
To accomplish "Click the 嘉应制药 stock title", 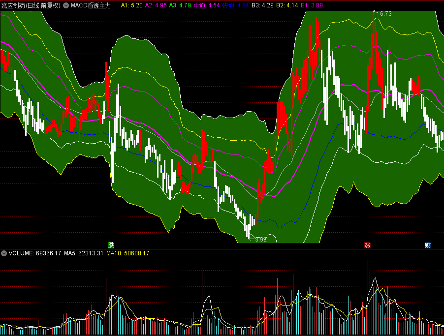I will coord(31,5).
